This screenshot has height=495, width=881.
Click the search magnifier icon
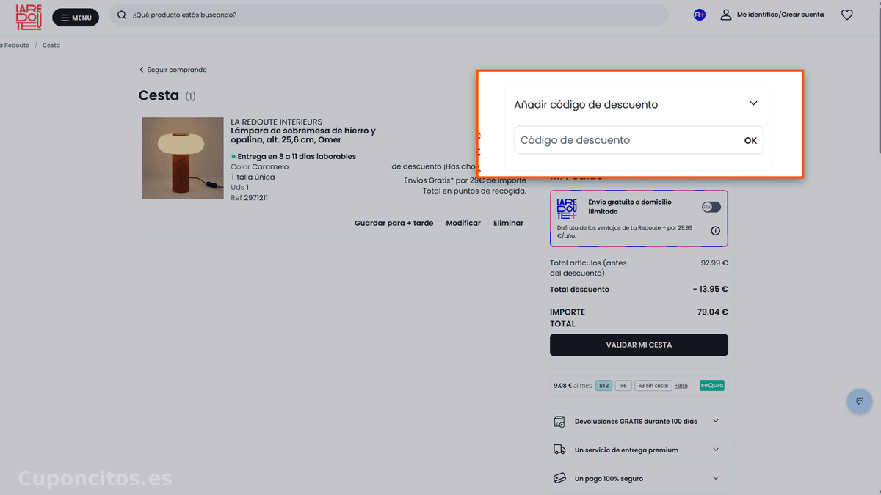click(x=122, y=15)
